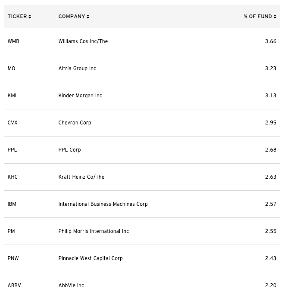
Task: Open Williams Cos Inc/The row
Action: click(x=142, y=41)
